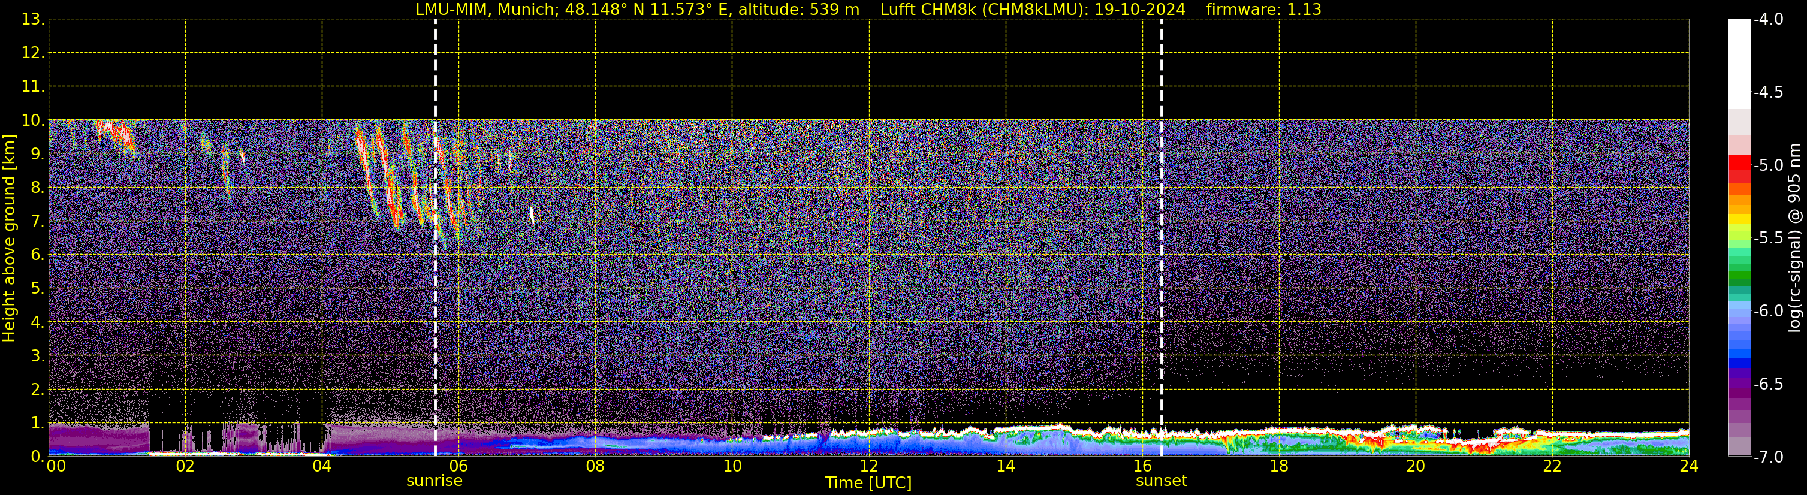
Task: Click the '20' time axis tick label
Action: tap(1416, 466)
